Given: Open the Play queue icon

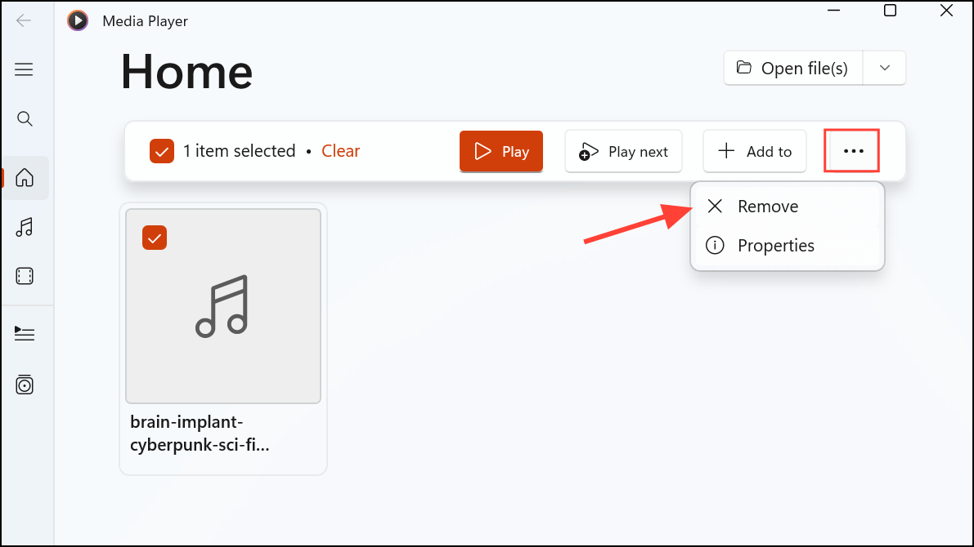Looking at the screenshot, I should point(25,333).
